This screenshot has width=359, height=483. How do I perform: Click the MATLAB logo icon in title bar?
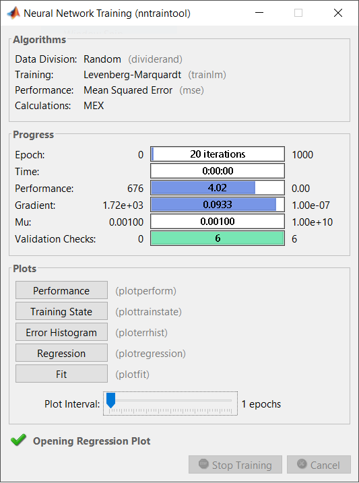click(13, 13)
